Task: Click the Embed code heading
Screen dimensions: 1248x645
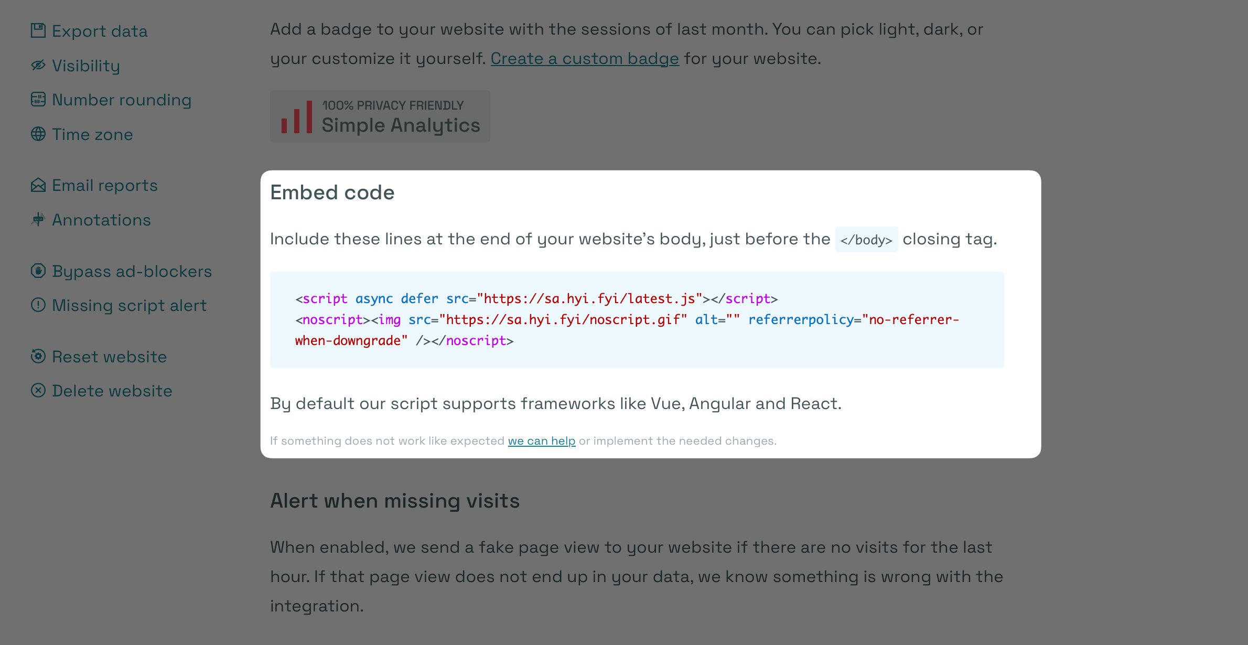Action: point(332,192)
